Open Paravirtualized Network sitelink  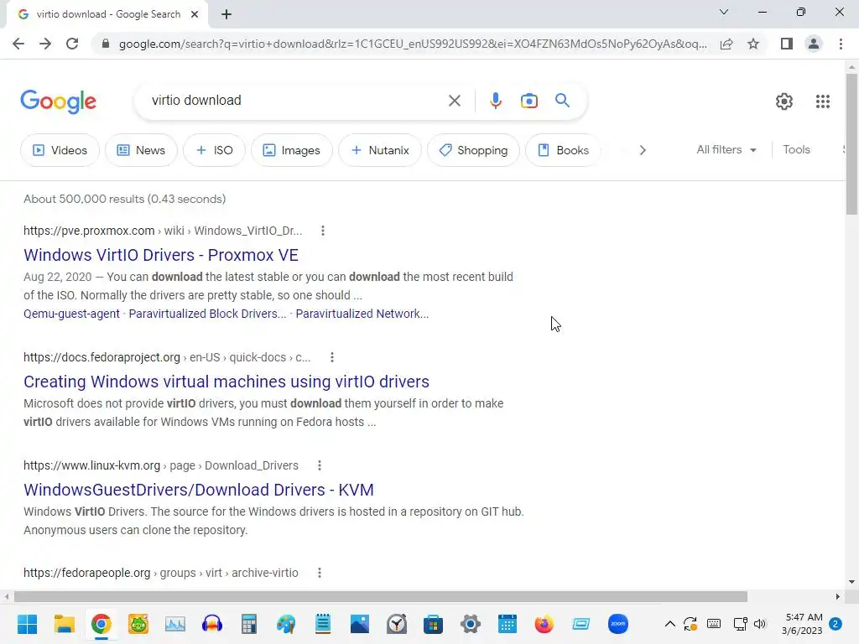[x=362, y=314]
